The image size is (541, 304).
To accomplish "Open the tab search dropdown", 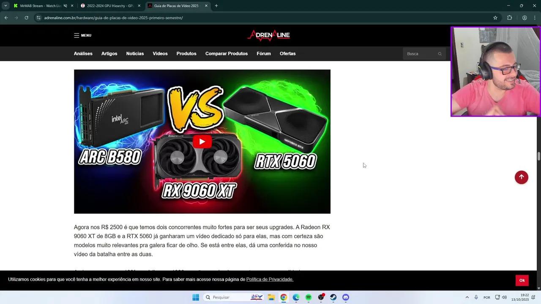I will 5,6.
